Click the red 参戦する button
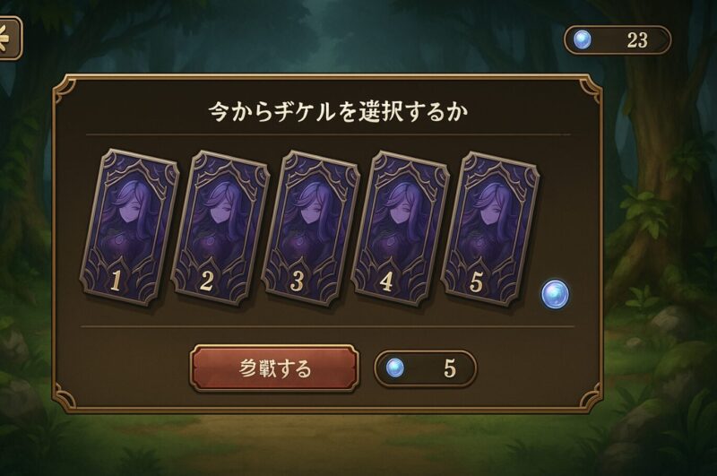This screenshot has width=717, height=476. (274, 368)
